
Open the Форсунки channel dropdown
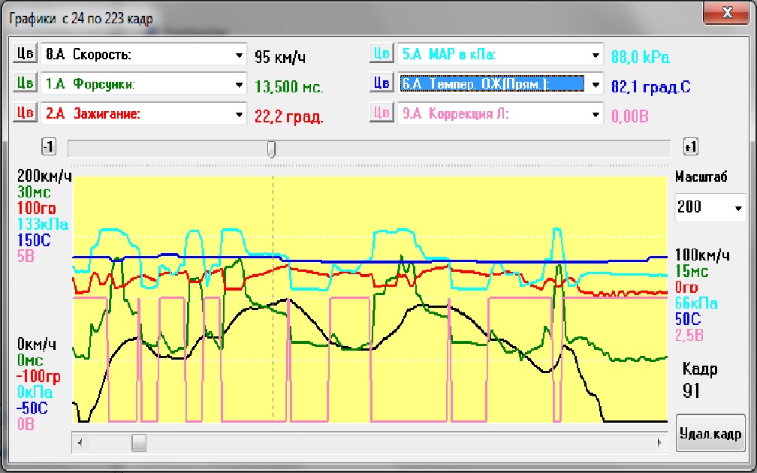tap(239, 84)
